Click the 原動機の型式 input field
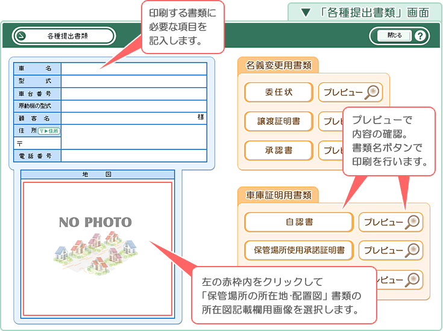The image size is (443, 331). coord(134,106)
